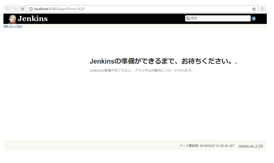This screenshot has height=163, width=274.
Task: Click the browser back arrow
Action: 8,9
